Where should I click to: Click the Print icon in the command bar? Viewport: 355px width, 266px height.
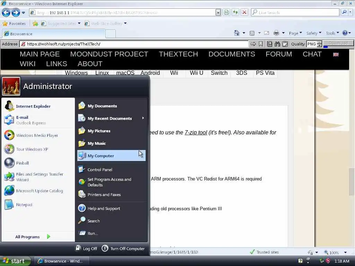(x=276, y=33)
